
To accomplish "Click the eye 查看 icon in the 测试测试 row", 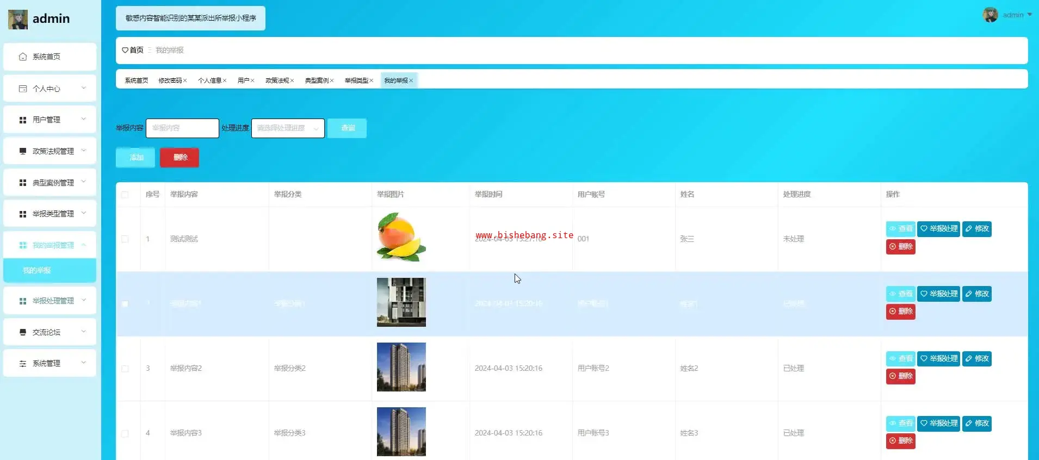I will pyautogui.click(x=893, y=228).
